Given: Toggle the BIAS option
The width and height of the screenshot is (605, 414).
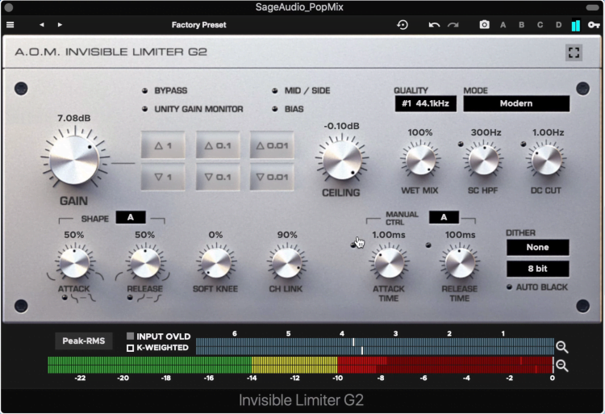Looking at the screenshot, I should coord(275,109).
